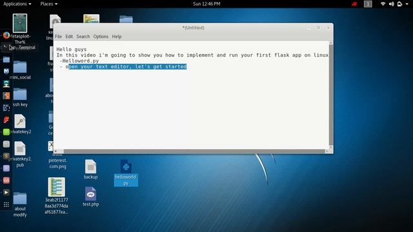The width and height of the screenshot is (413, 232).
Task: Select the mini_social folder
Action: (20, 70)
